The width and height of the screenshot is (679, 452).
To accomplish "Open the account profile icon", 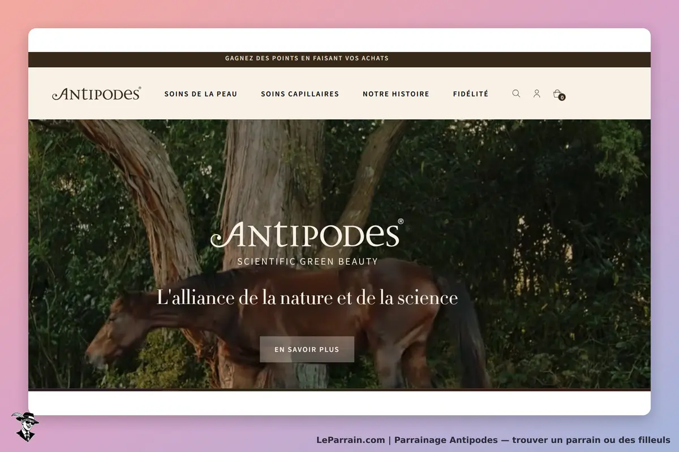I will 536,94.
